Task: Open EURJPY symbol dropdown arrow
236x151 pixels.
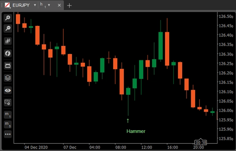Action: (x=35, y=5)
